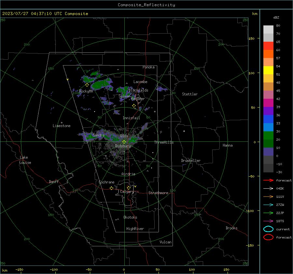
Task: Click the ThreeHills town label
Action: (164, 142)
